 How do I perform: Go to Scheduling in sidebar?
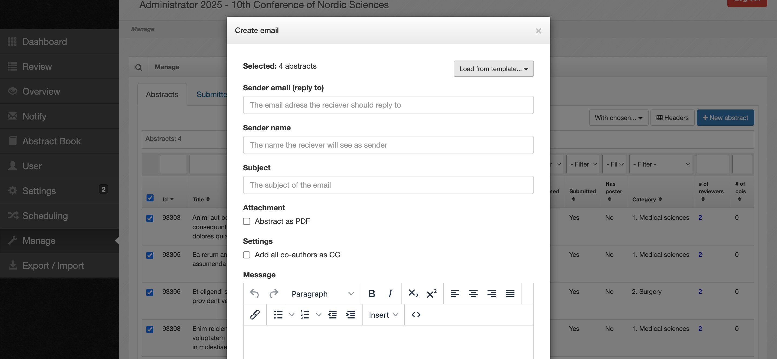pyautogui.click(x=45, y=216)
